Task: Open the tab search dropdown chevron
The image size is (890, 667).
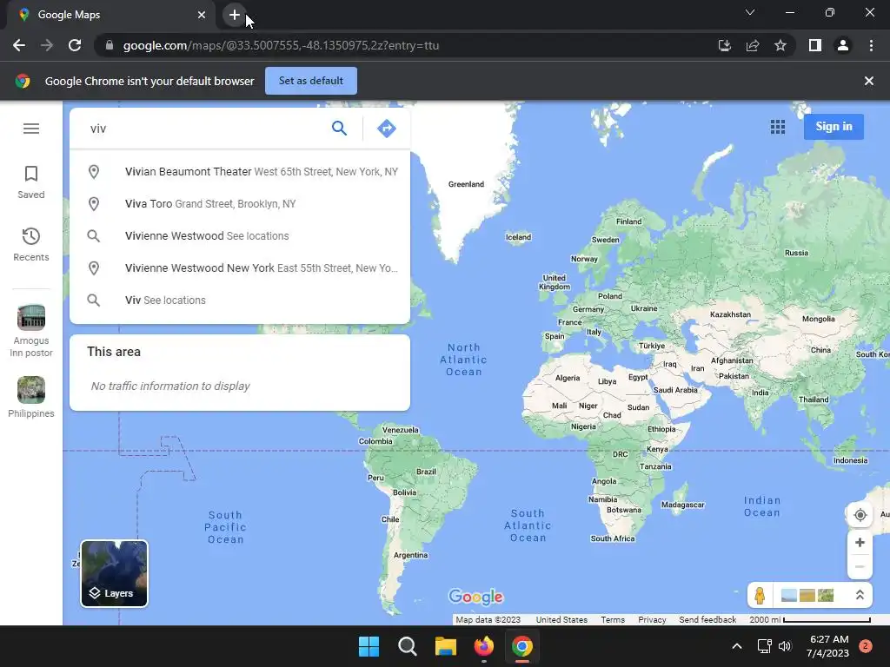Action: pyautogui.click(x=750, y=12)
